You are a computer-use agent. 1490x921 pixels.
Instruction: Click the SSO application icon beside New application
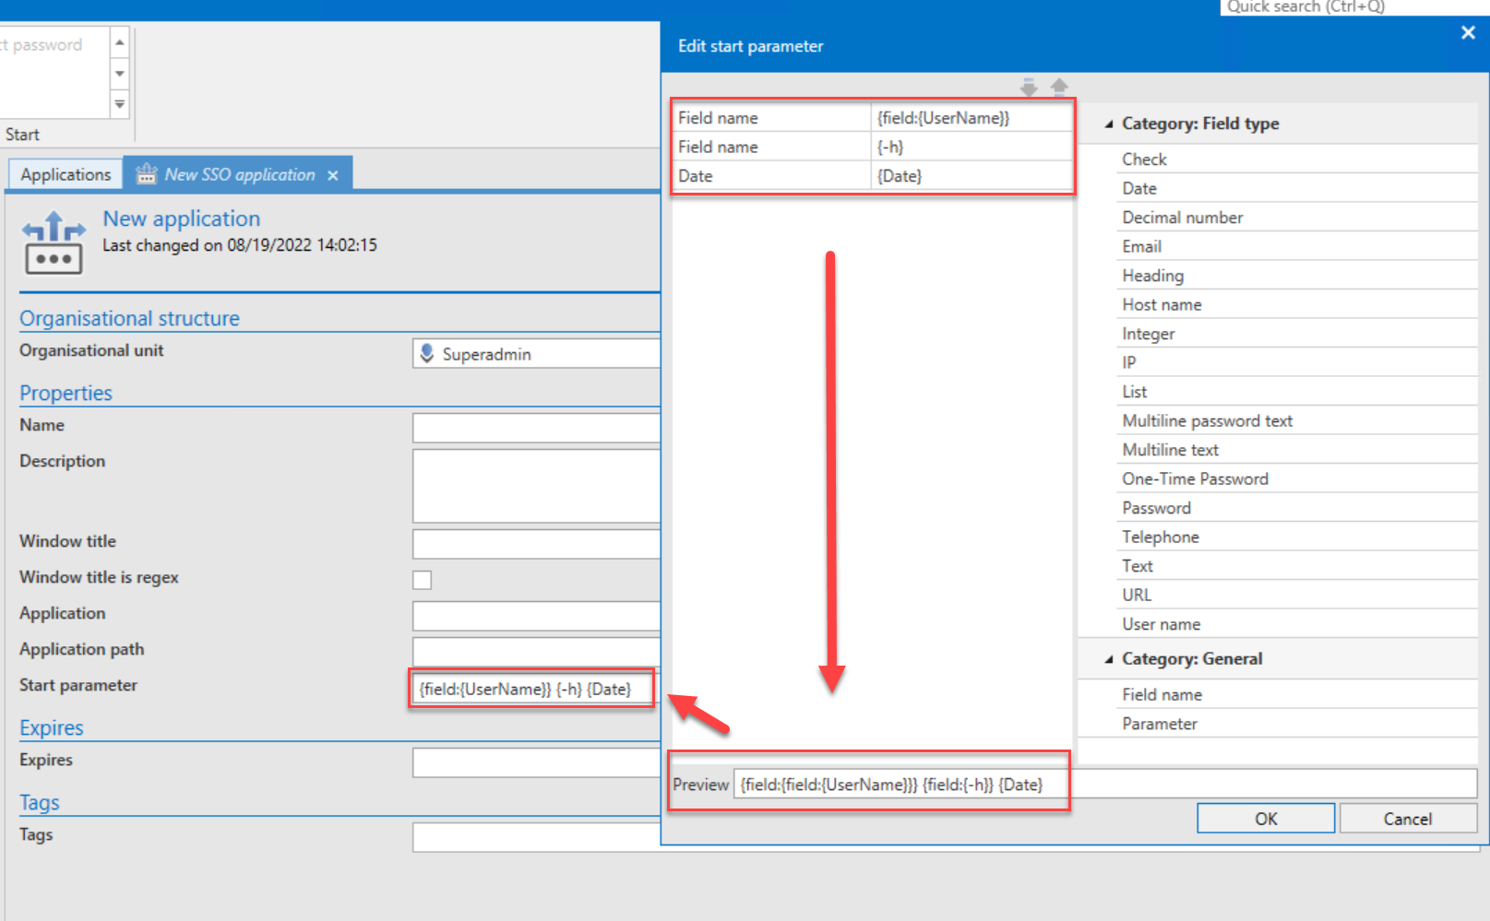point(54,243)
